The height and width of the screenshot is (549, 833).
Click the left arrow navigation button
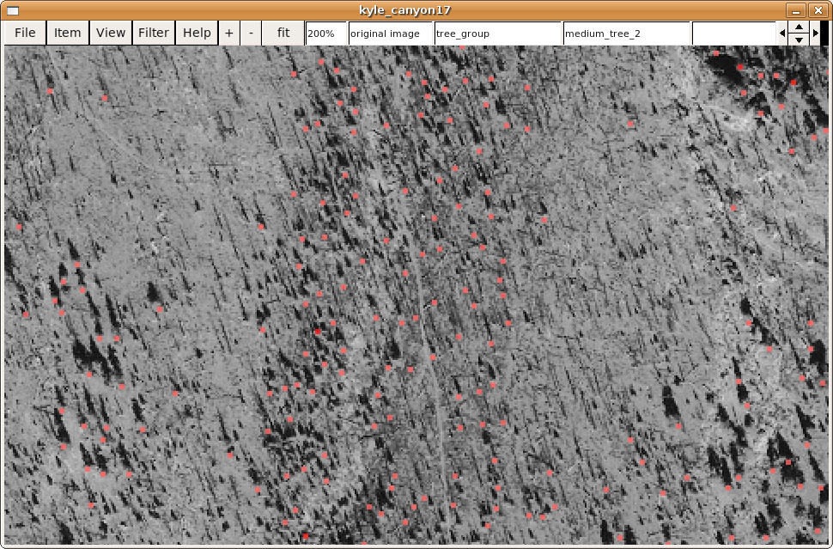click(x=782, y=34)
